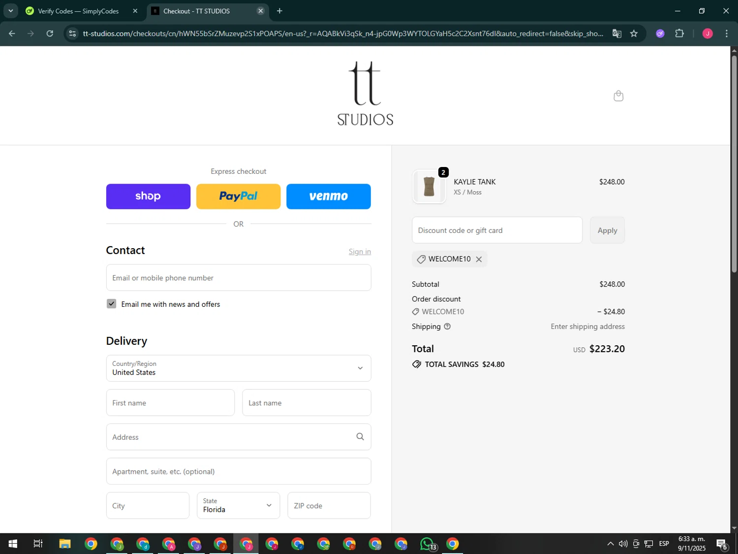
Task: Open the Extensions puzzle icon
Action: tap(679, 33)
